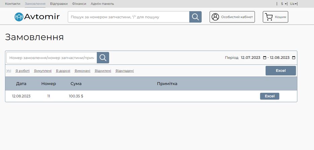Image resolution: width=314 pixels, height=150 pixels.
Task: Filter orders by В дорозі
Action: click(x=63, y=71)
